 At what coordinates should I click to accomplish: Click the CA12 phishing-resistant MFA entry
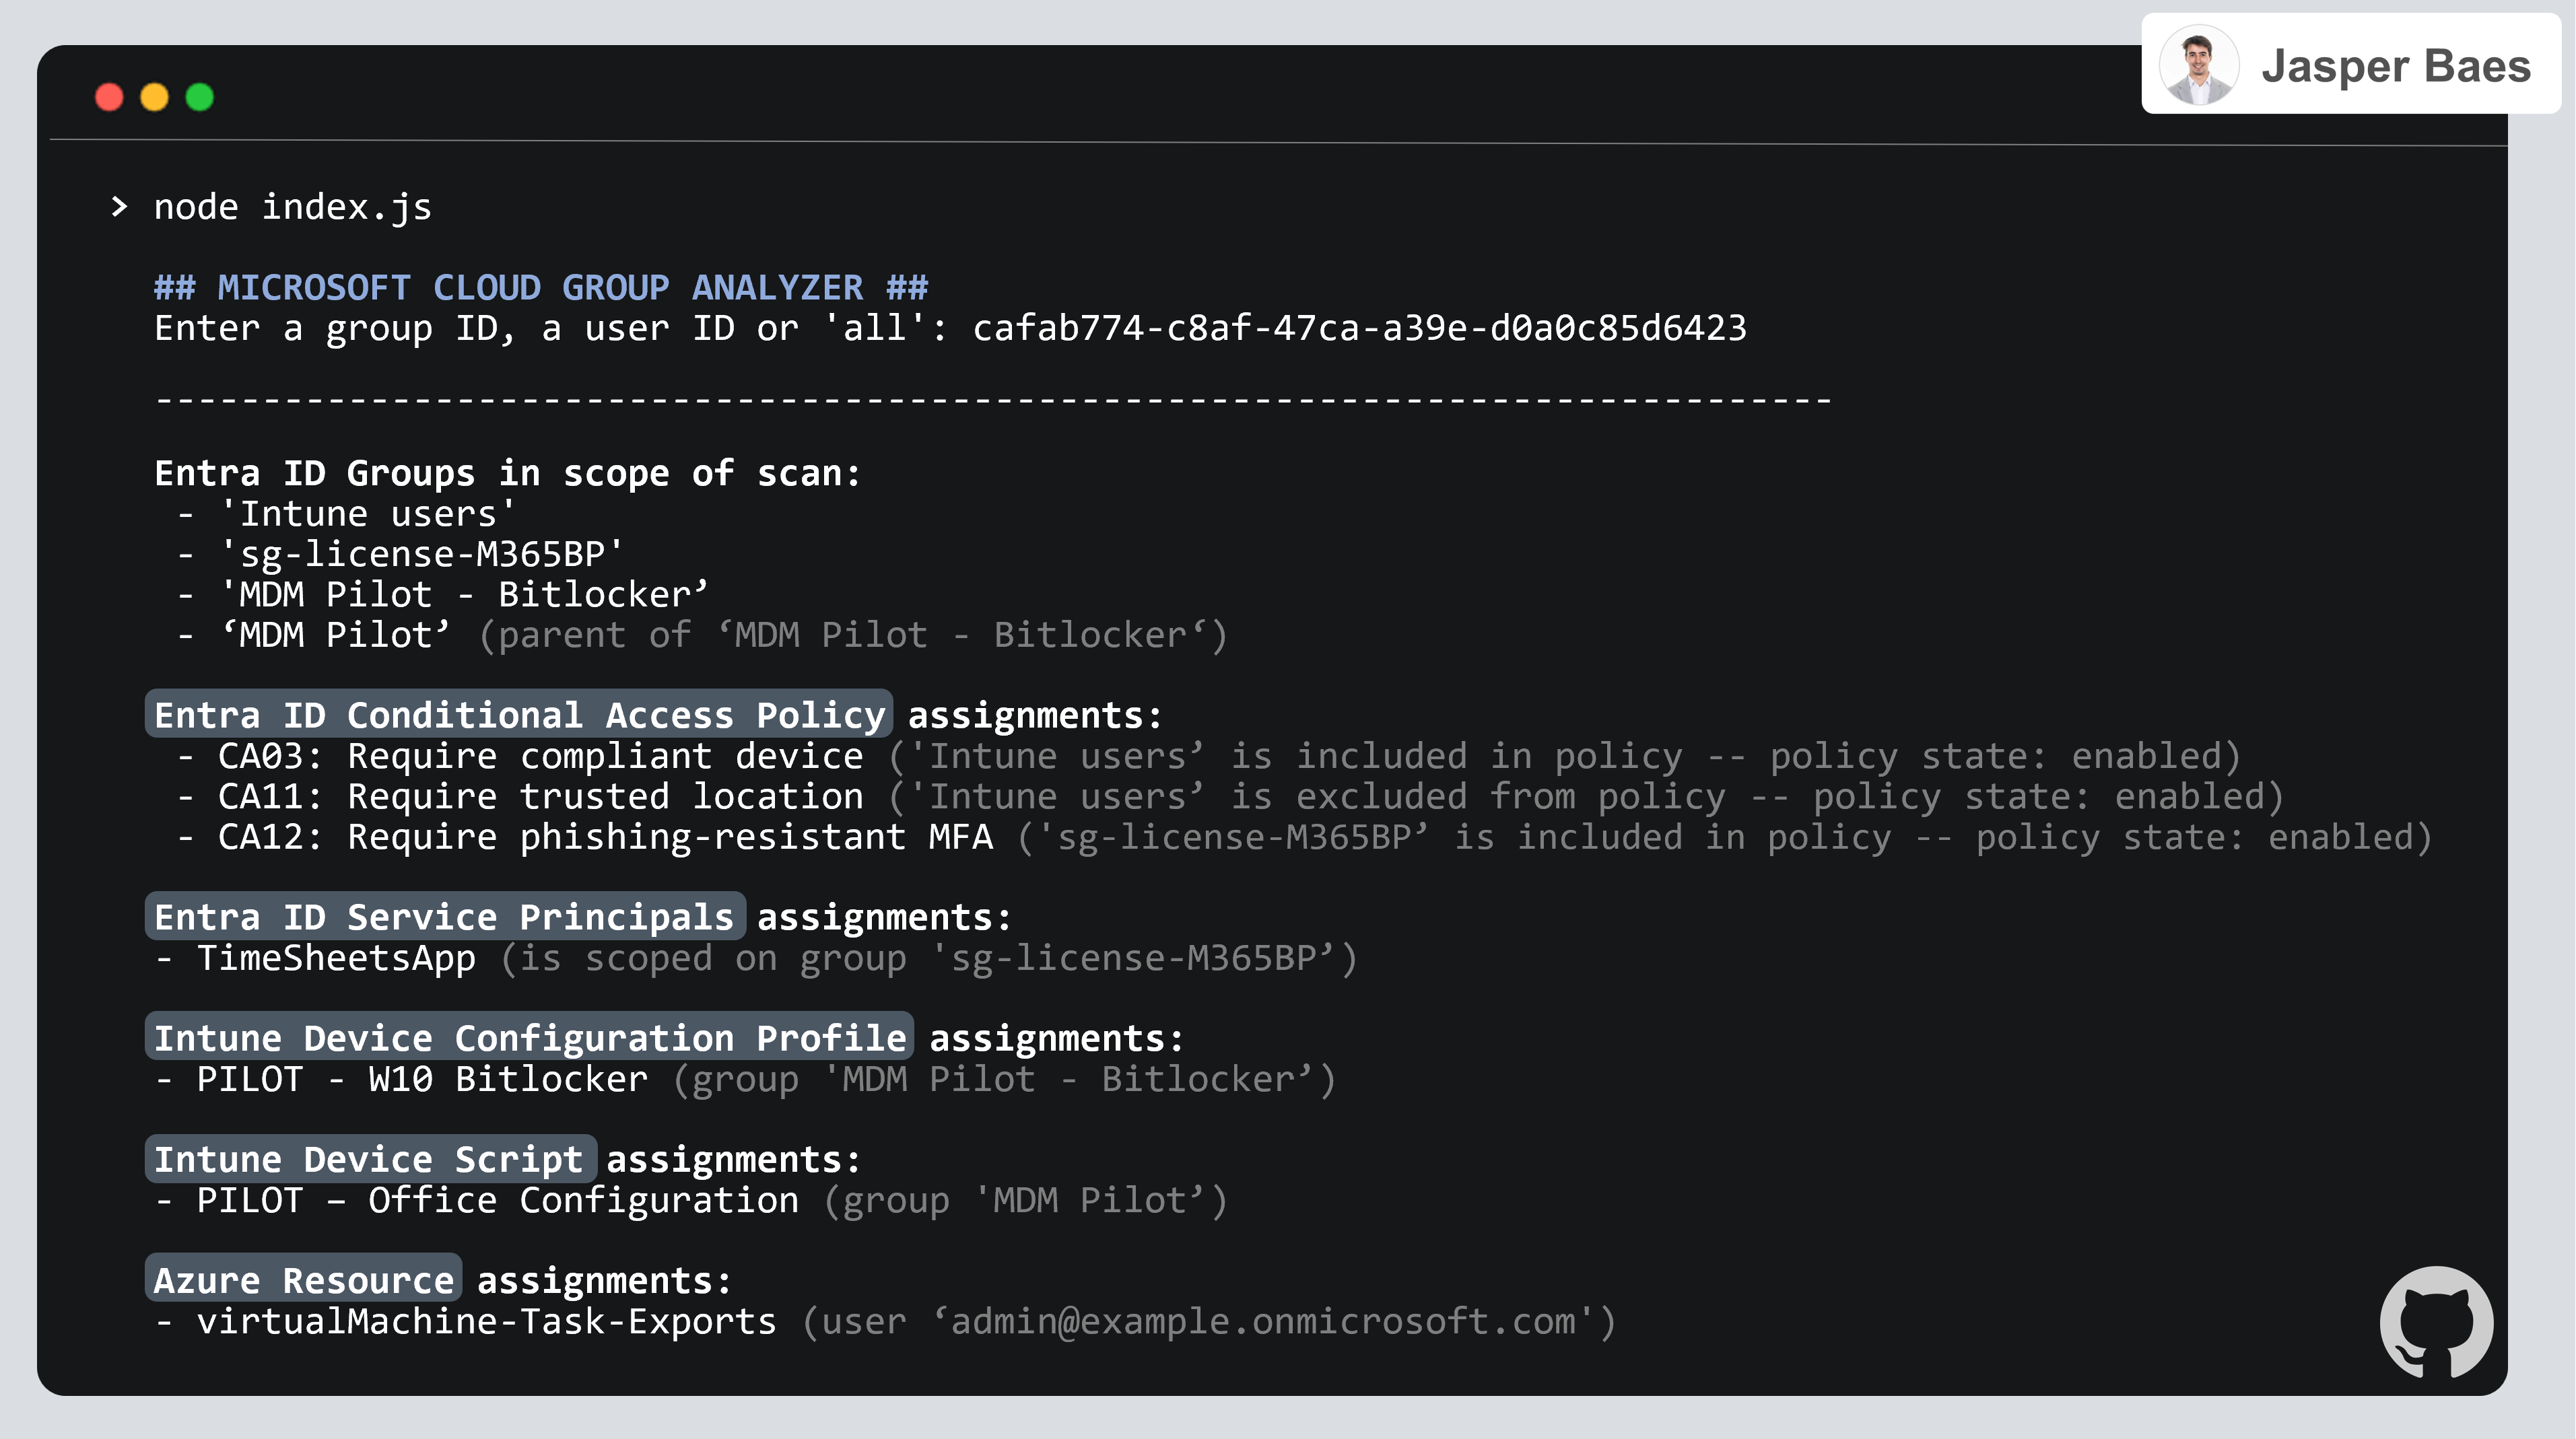(x=605, y=837)
